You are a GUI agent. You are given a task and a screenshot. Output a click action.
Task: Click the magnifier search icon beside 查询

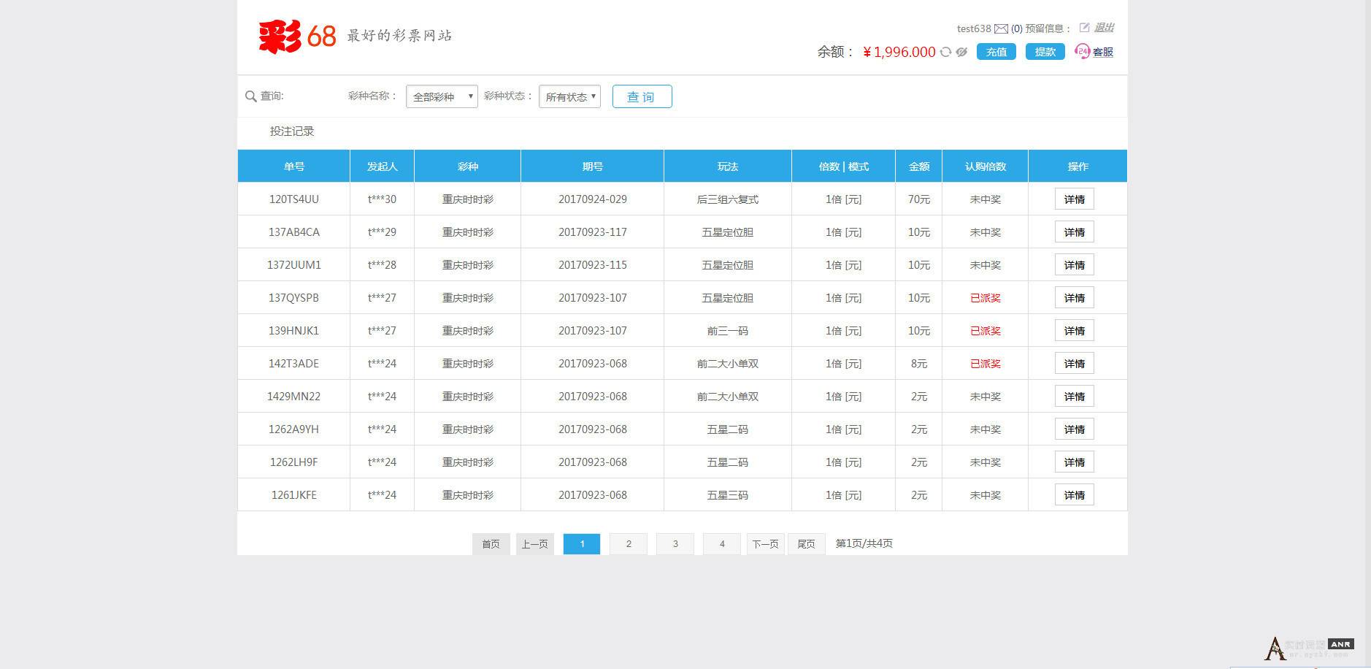pos(250,96)
